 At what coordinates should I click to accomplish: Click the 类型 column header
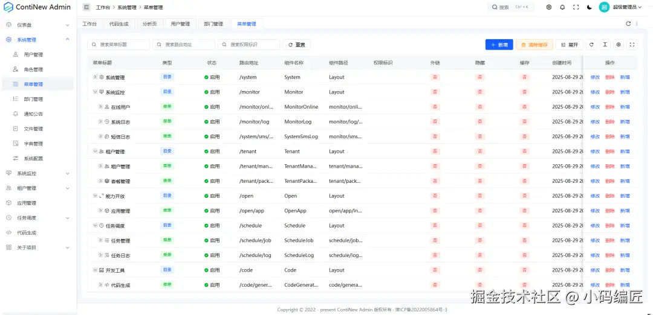pyautogui.click(x=167, y=63)
